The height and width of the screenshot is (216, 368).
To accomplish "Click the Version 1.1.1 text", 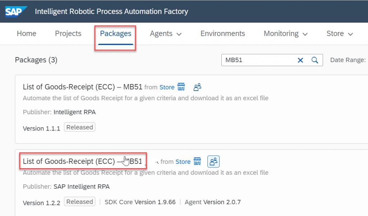I will click(42, 128).
